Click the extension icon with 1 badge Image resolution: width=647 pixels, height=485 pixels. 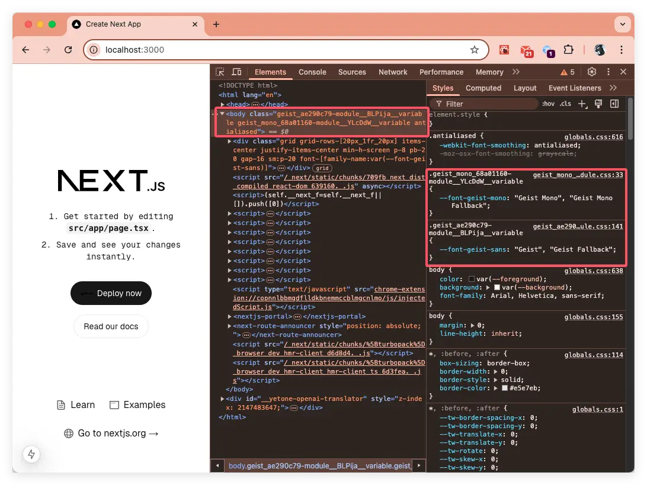click(549, 51)
